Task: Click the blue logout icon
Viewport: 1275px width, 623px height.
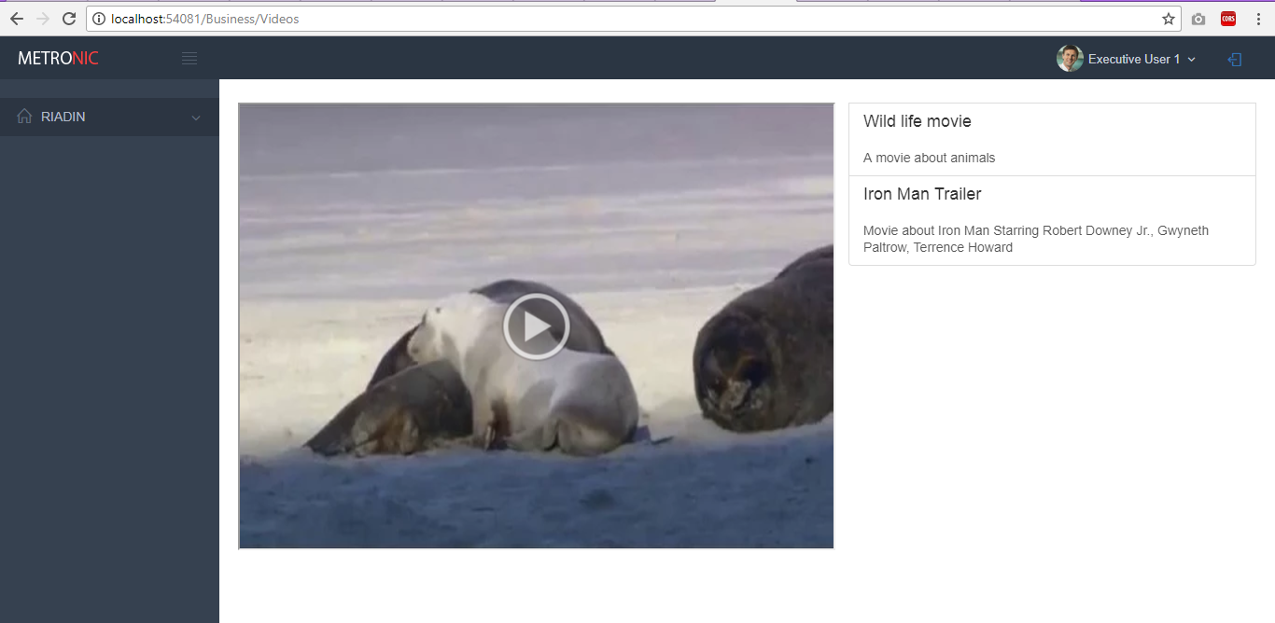Action: pos(1235,60)
